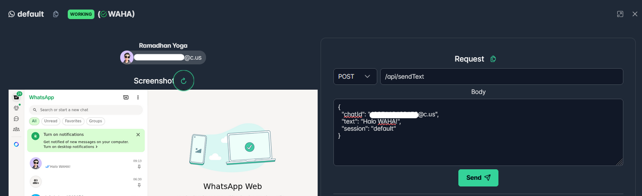Follow Turn on desktop notifications chevron link
The width and height of the screenshot is (642, 196).
pos(71,147)
